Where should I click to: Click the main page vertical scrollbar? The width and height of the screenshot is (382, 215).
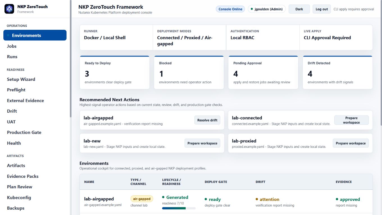pyautogui.click(x=381, y=63)
